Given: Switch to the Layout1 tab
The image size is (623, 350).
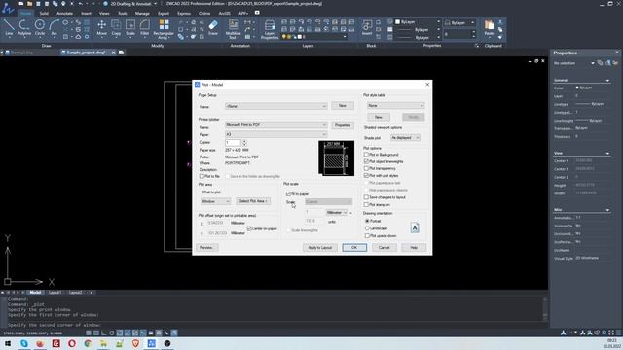Looking at the screenshot, I should (55, 293).
